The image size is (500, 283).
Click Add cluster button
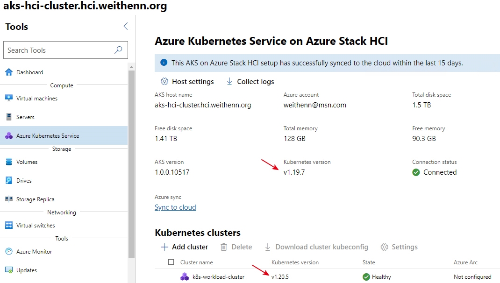tap(184, 247)
